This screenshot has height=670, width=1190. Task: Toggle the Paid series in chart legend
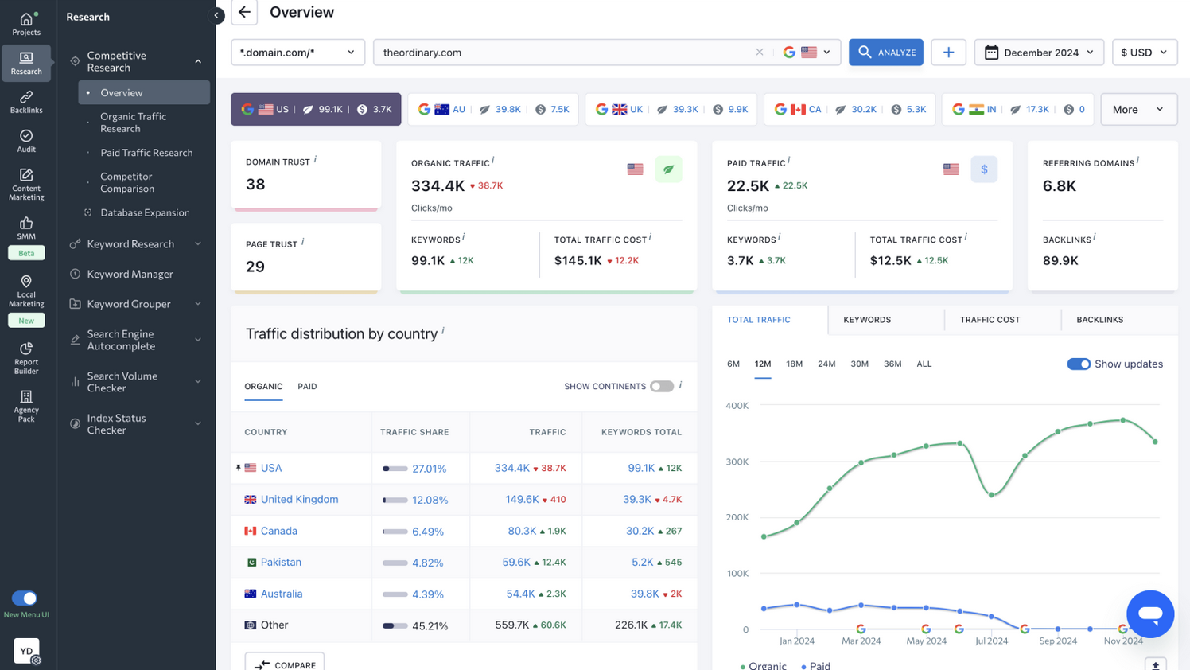[815, 665]
